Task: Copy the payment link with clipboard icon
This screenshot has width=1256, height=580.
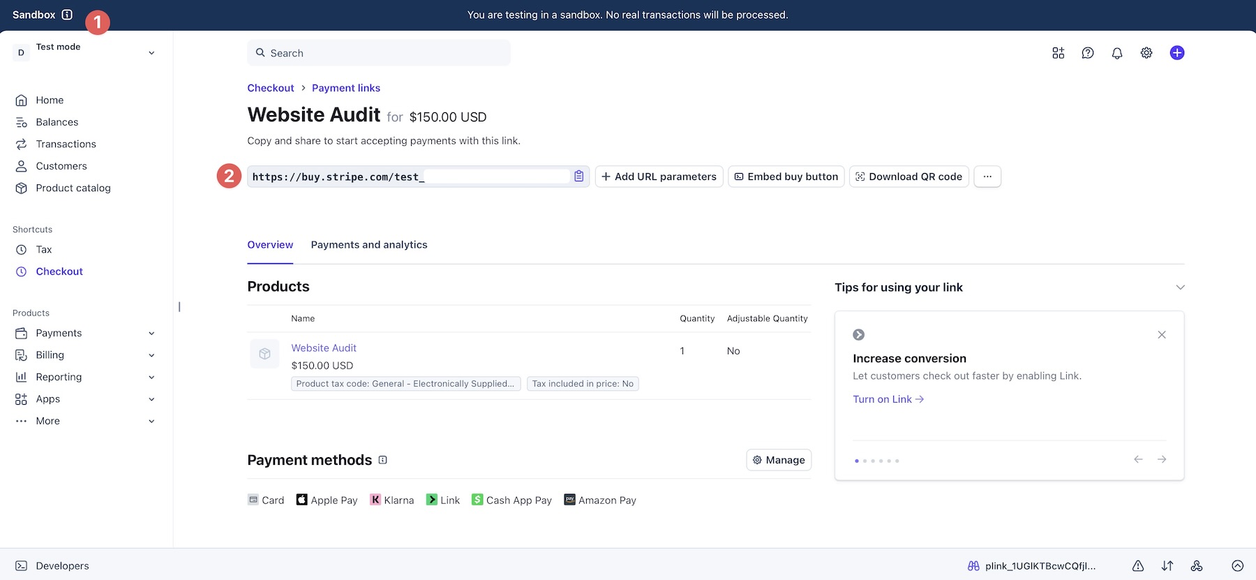Action: 579,177
